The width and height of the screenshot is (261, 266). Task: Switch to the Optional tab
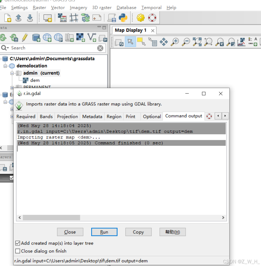(x=152, y=117)
